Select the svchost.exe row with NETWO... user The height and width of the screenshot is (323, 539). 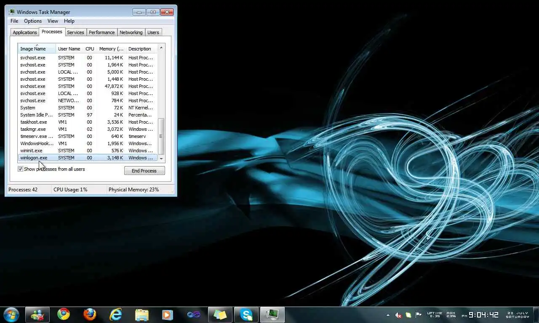(x=88, y=101)
